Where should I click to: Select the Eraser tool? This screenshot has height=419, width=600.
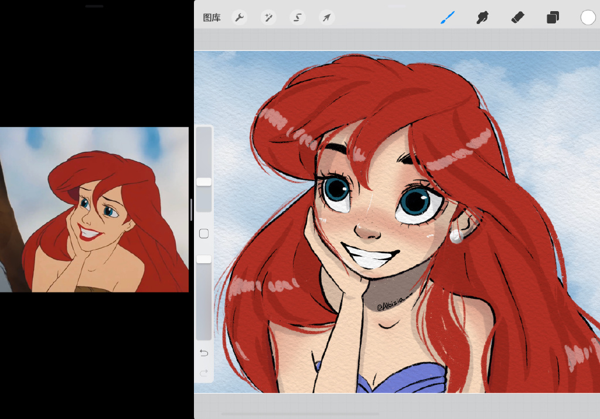(517, 17)
